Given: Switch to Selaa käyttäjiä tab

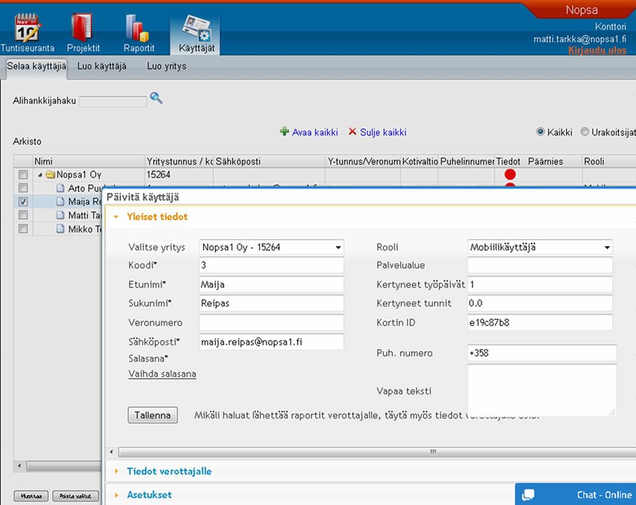Looking at the screenshot, I should coord(37,66).
